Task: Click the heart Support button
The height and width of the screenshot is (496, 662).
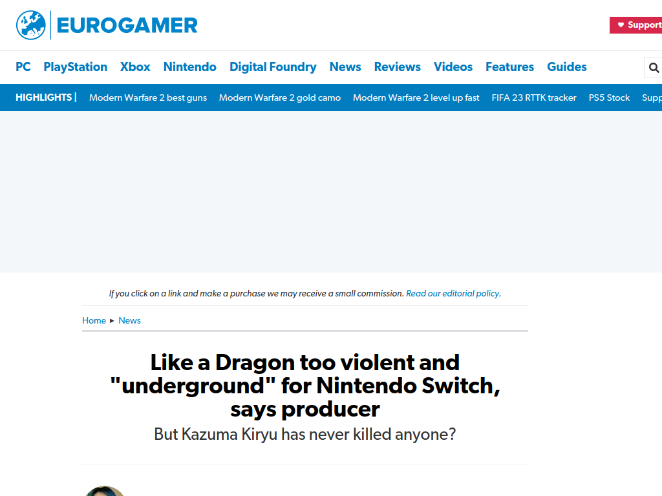Action: (636, 25)
